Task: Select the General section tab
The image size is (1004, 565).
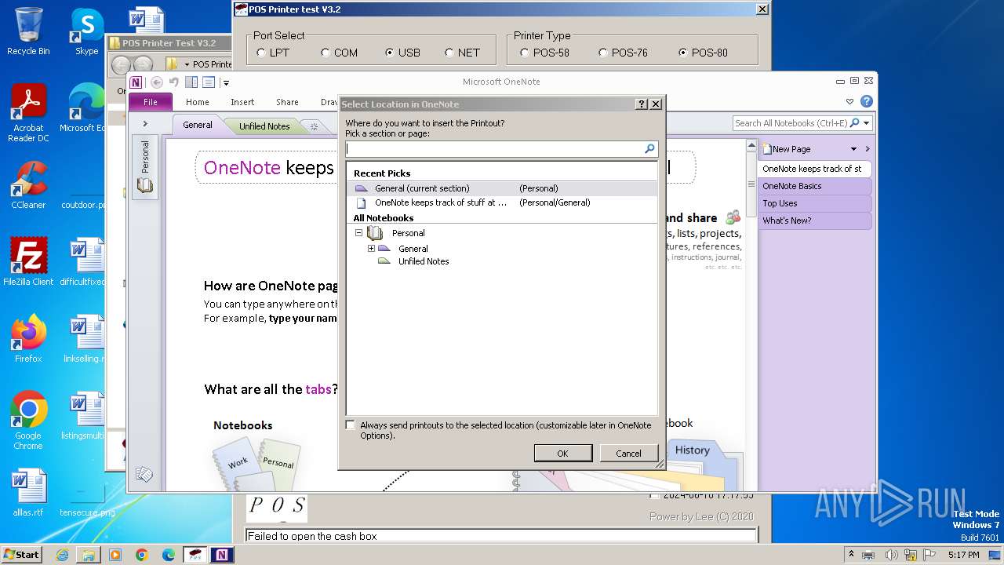Action: [198, 125]
